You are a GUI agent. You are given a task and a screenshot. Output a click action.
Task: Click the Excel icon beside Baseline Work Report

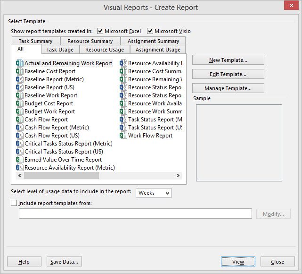[x=20, y=95]
